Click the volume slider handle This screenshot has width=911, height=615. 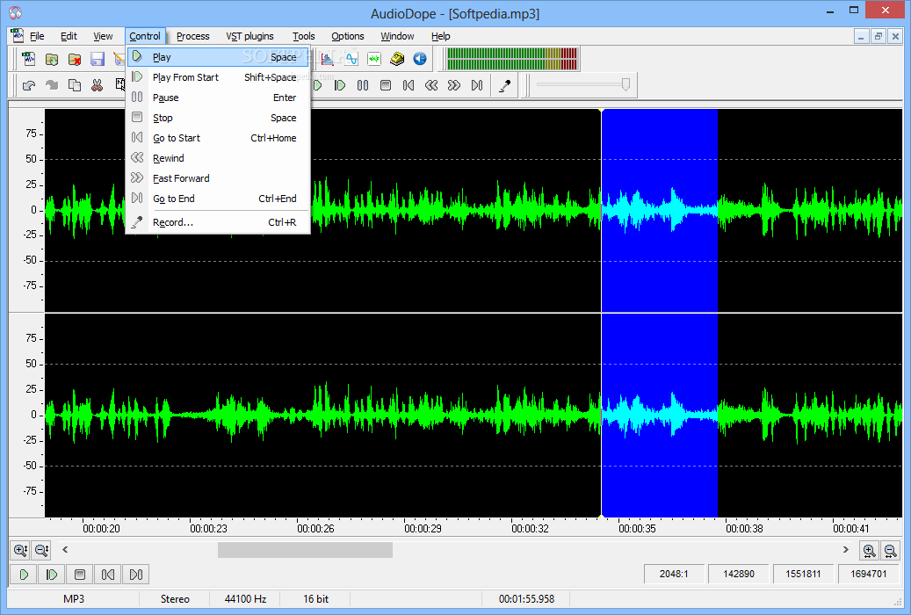click(625, 85)
